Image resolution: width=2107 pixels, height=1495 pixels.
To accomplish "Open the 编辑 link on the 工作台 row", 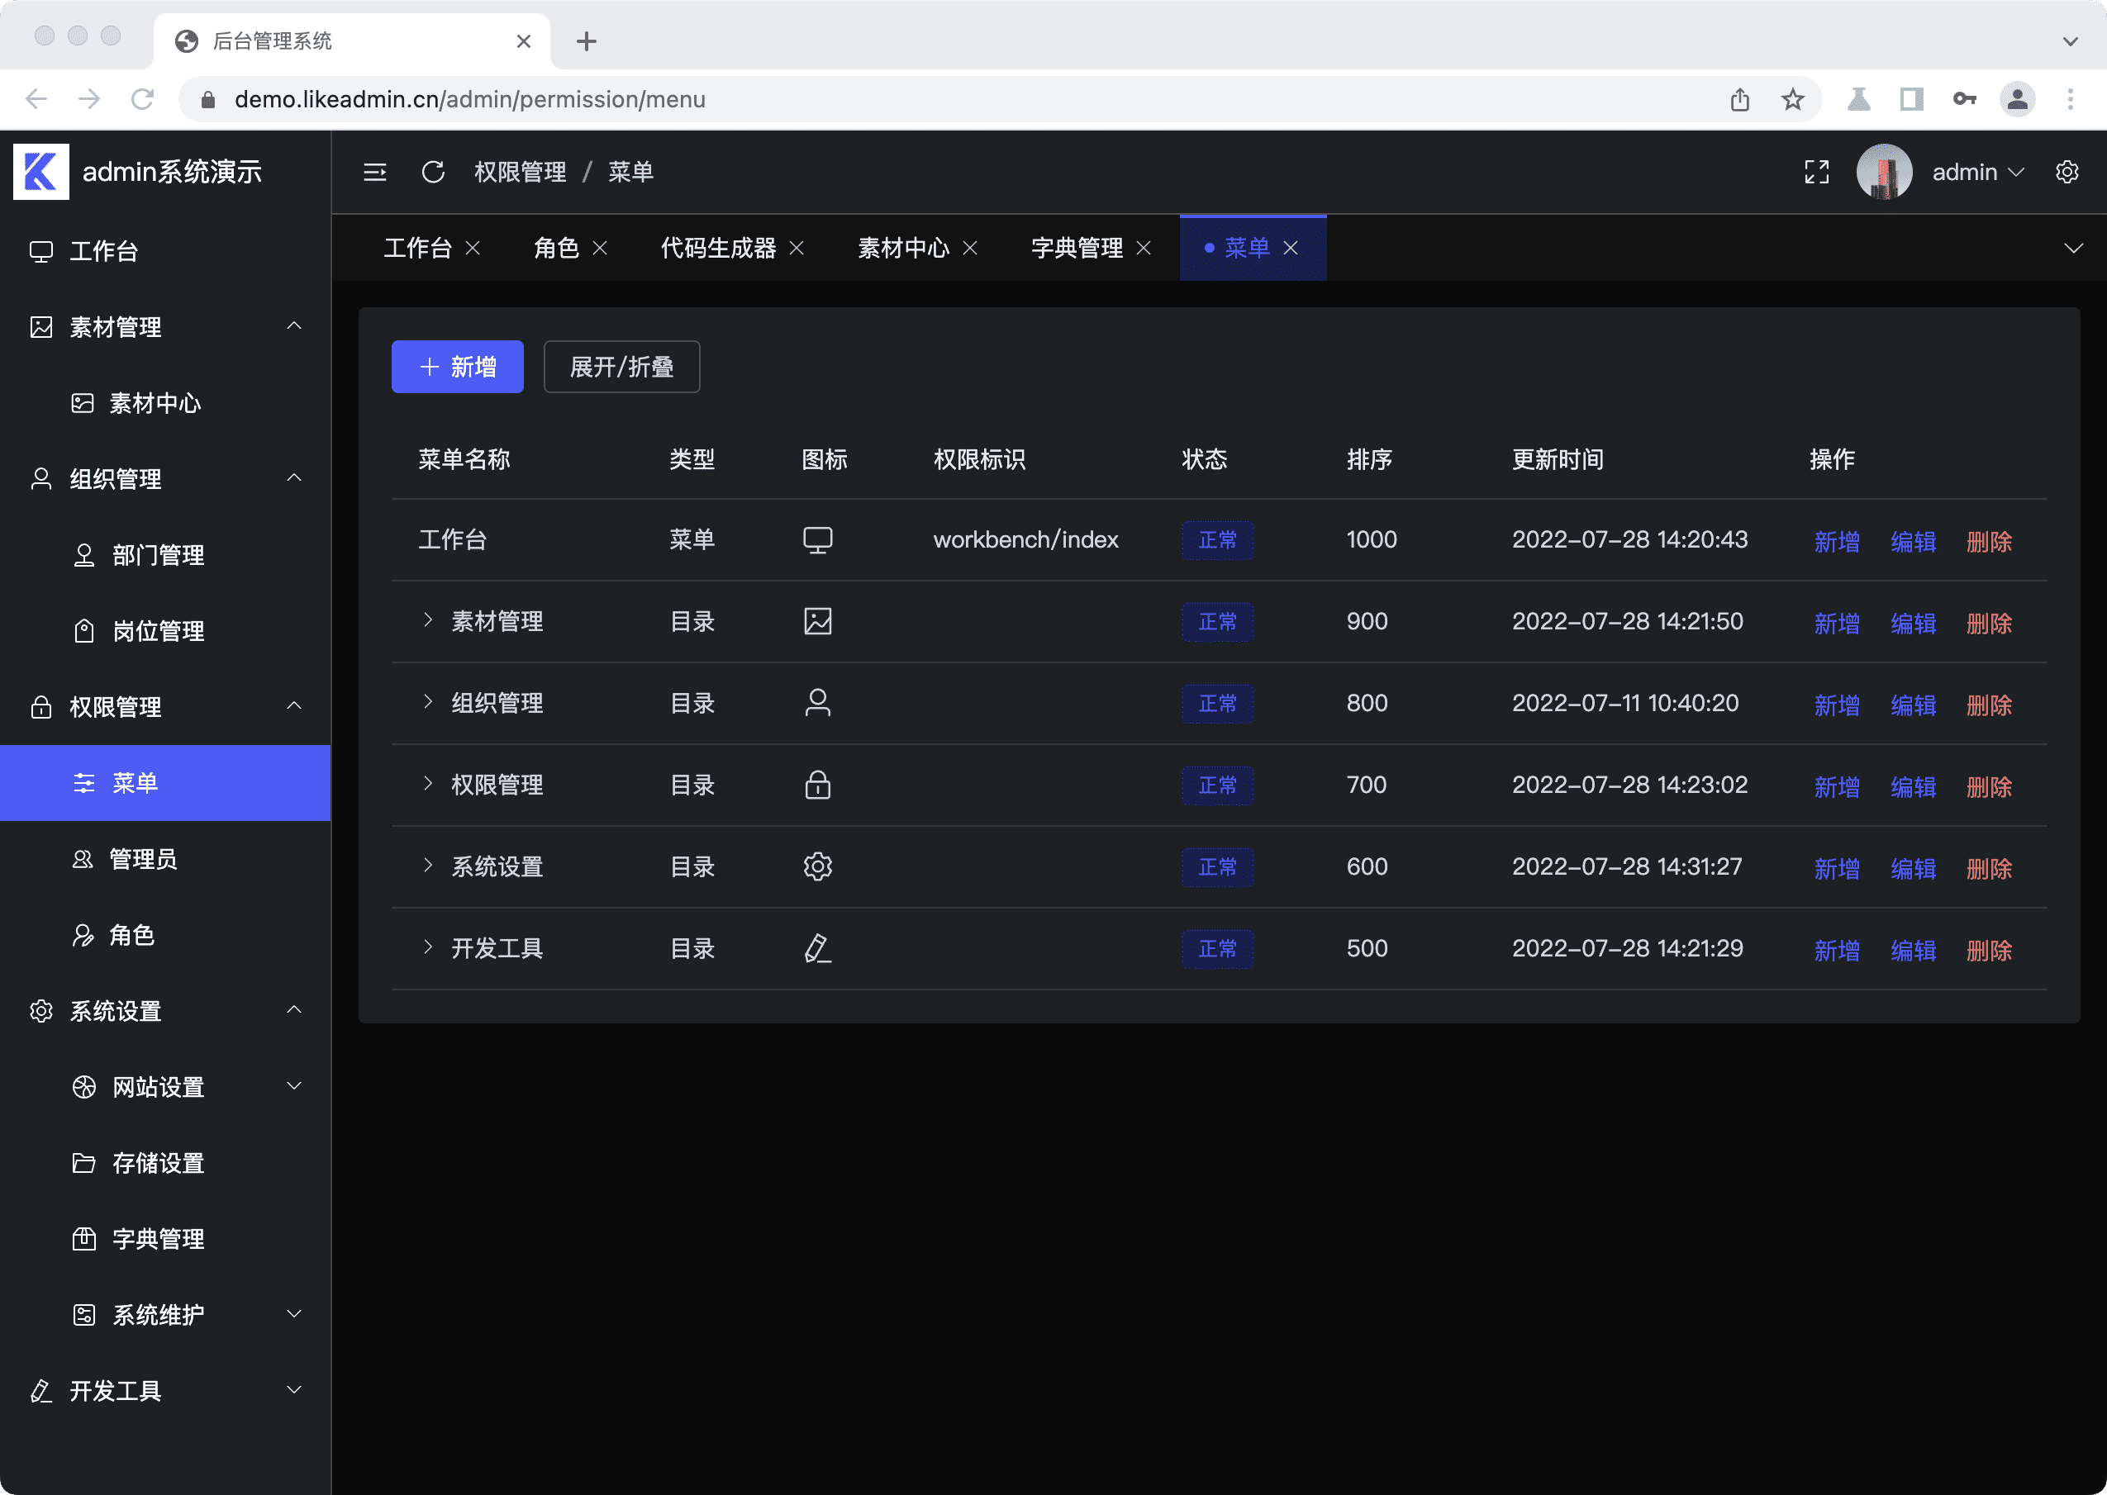I will coord(1913,540).
